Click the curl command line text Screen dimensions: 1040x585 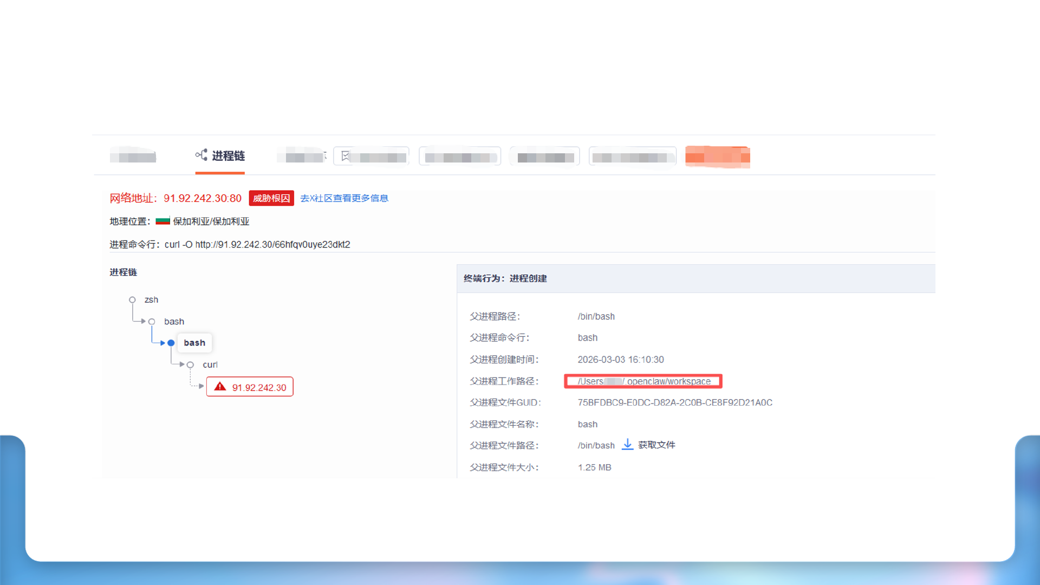(257, 244)
